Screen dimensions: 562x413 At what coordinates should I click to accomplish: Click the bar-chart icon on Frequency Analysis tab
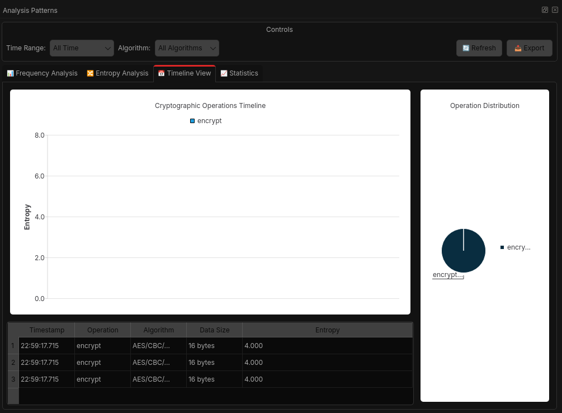coord(10,73)
